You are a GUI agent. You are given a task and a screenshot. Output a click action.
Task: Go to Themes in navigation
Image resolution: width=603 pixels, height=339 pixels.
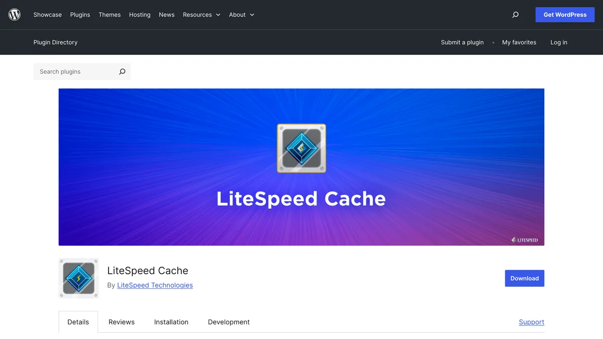(x=110, y=15)
